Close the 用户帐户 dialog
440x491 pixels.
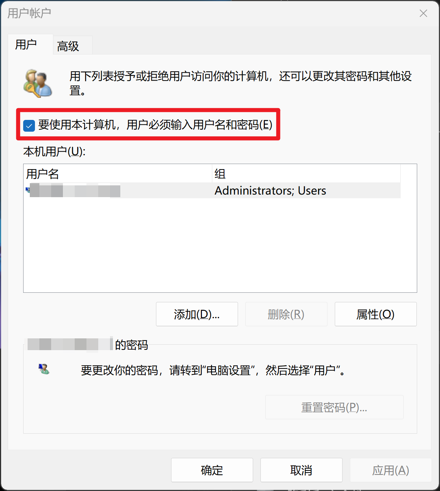click(x=423, y=13)
